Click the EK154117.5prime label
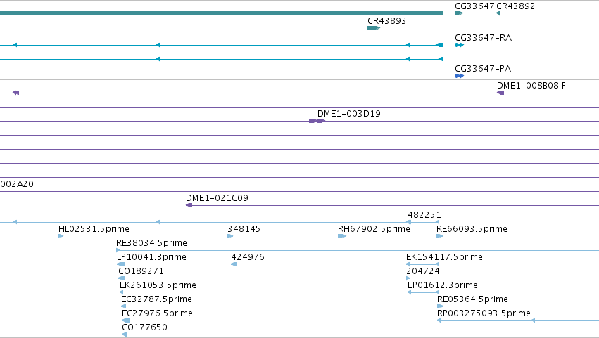 (444, 257)
